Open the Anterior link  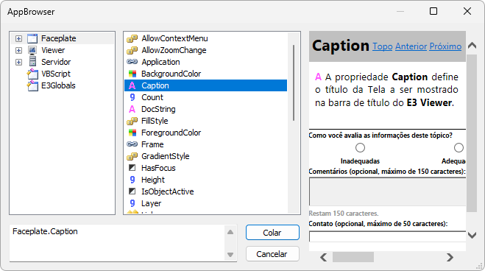coord(411,46)
